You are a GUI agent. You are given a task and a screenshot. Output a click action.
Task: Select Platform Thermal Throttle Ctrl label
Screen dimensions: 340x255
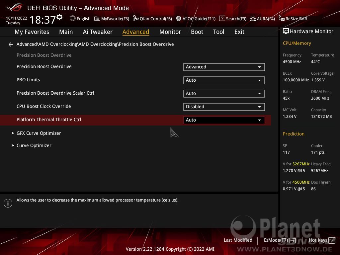point(49,120)
